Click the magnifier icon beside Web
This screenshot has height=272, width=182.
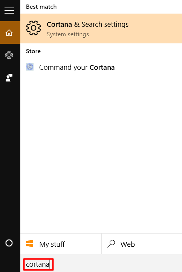point(111,244)
